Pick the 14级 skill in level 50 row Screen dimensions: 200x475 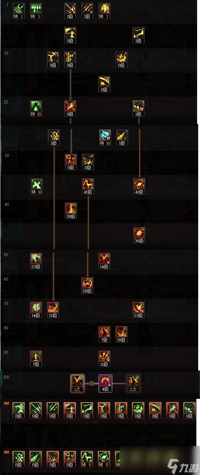point(104,261)
